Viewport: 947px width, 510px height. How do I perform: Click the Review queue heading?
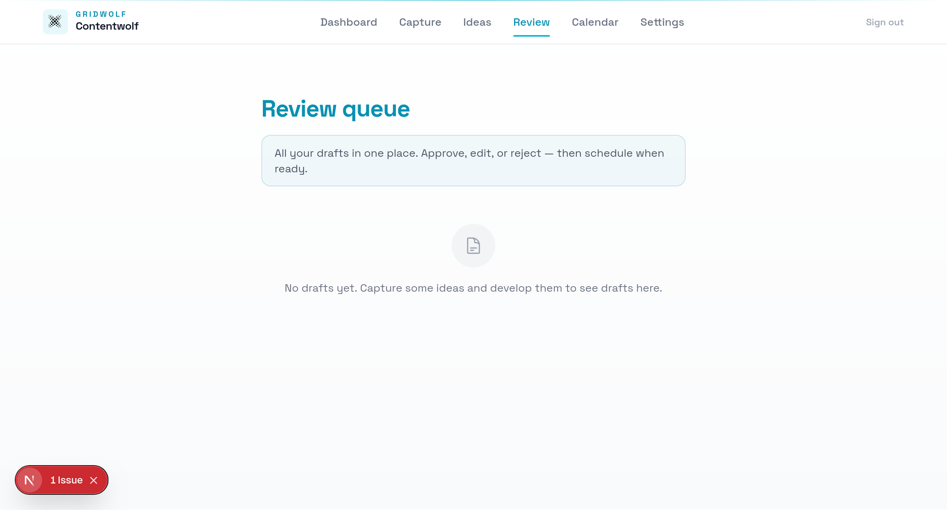pos(335,109)
